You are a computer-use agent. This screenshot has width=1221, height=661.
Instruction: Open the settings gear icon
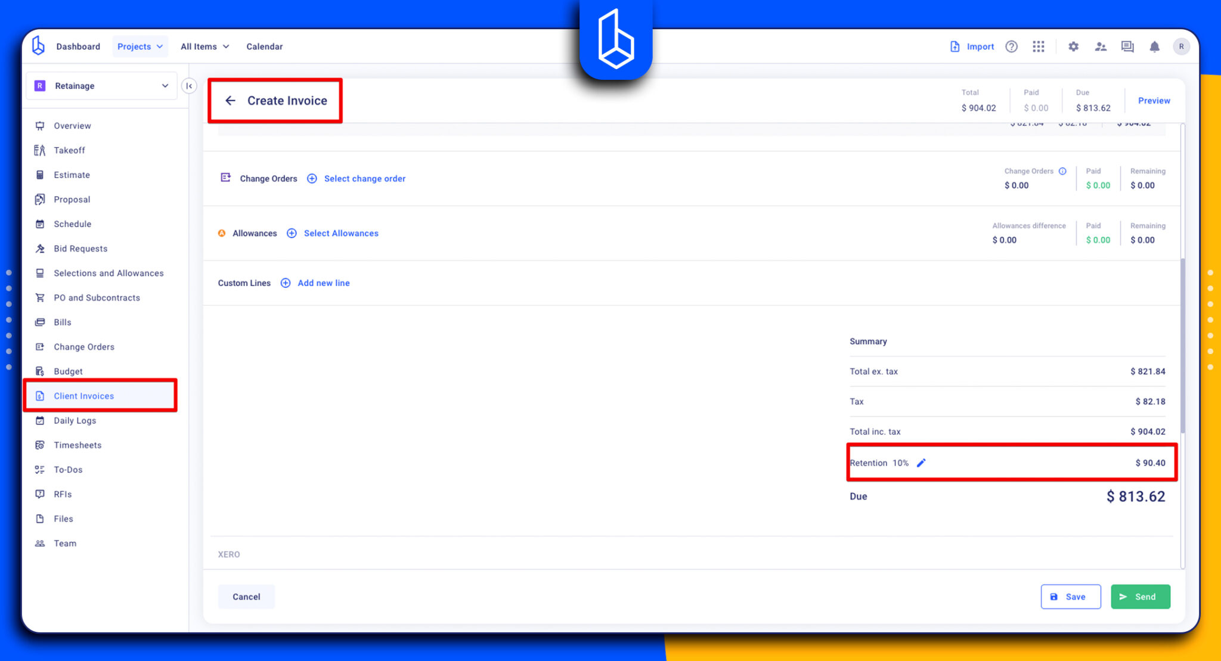[x=1073, y=46]
